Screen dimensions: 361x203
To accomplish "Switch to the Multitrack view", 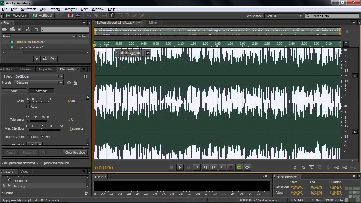I will pos(42,16).
